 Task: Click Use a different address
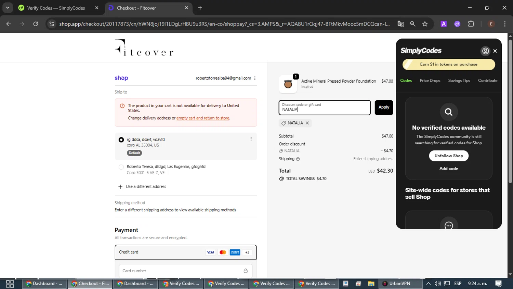pos(146,187)
